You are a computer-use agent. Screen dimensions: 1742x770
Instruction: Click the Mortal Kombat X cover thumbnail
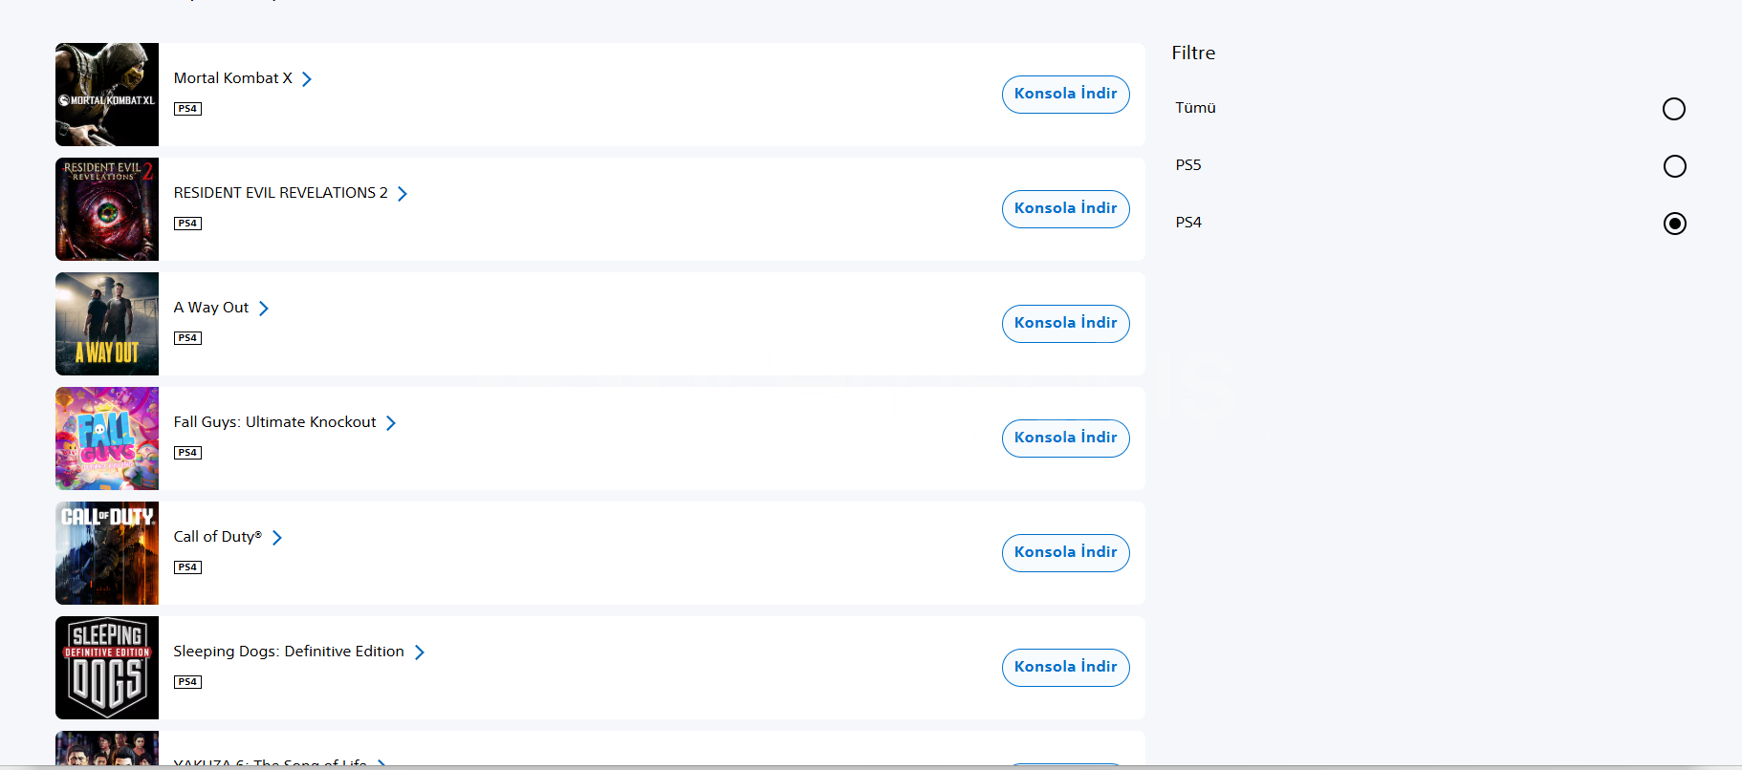(x=107, y=95)
